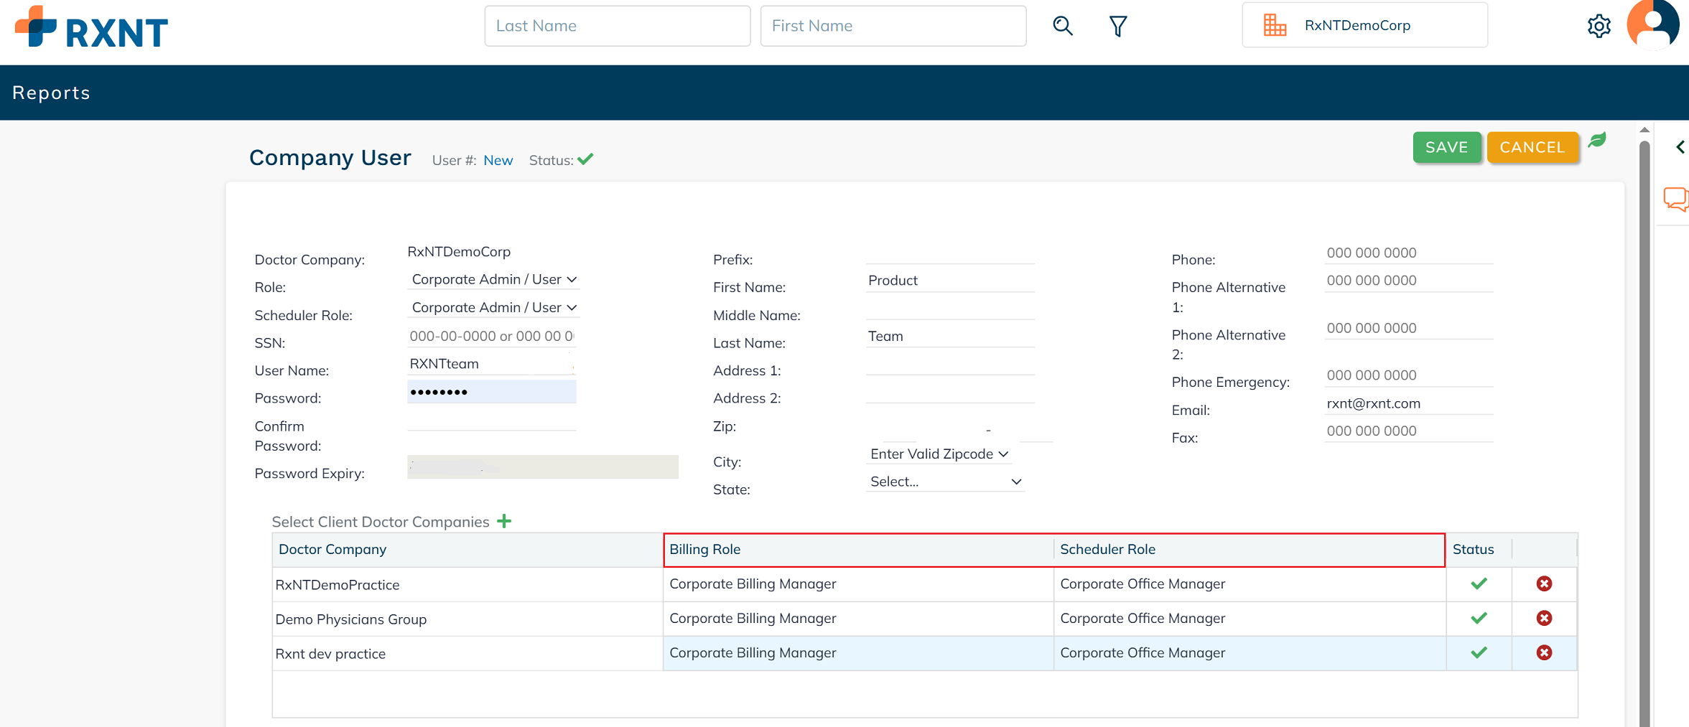This screenshot has width=1689, height=727.
Task: Click the Address 1 field
Action: [x=950, y=365]
